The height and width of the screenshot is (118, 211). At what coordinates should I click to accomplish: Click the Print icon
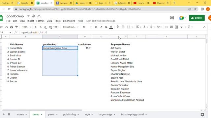tap(12, 27)
